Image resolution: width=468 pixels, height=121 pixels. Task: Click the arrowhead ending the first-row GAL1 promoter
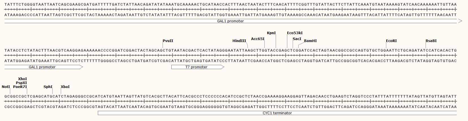(460, 21)
